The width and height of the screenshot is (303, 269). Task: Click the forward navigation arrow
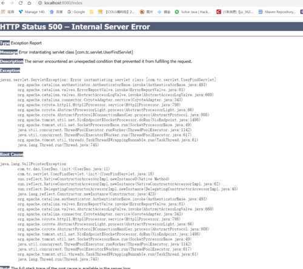click(12, 3)
